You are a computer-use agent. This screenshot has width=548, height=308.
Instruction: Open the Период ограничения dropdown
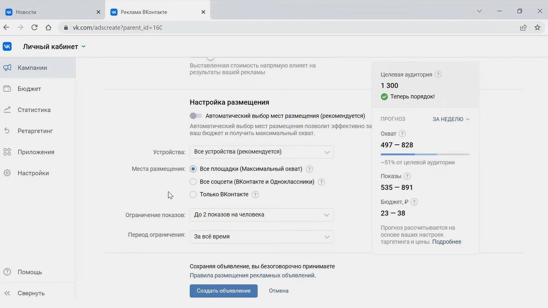click(x=262, y=237)
